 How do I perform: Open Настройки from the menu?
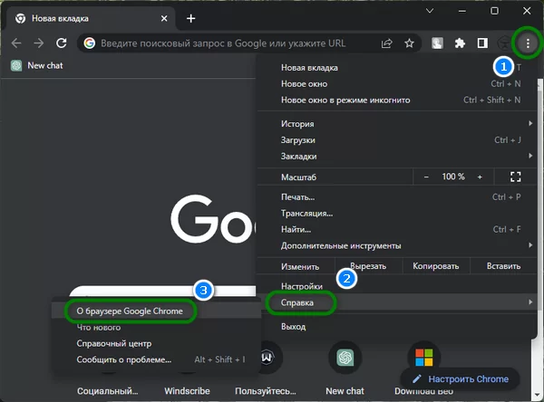(x=301, y=286)
